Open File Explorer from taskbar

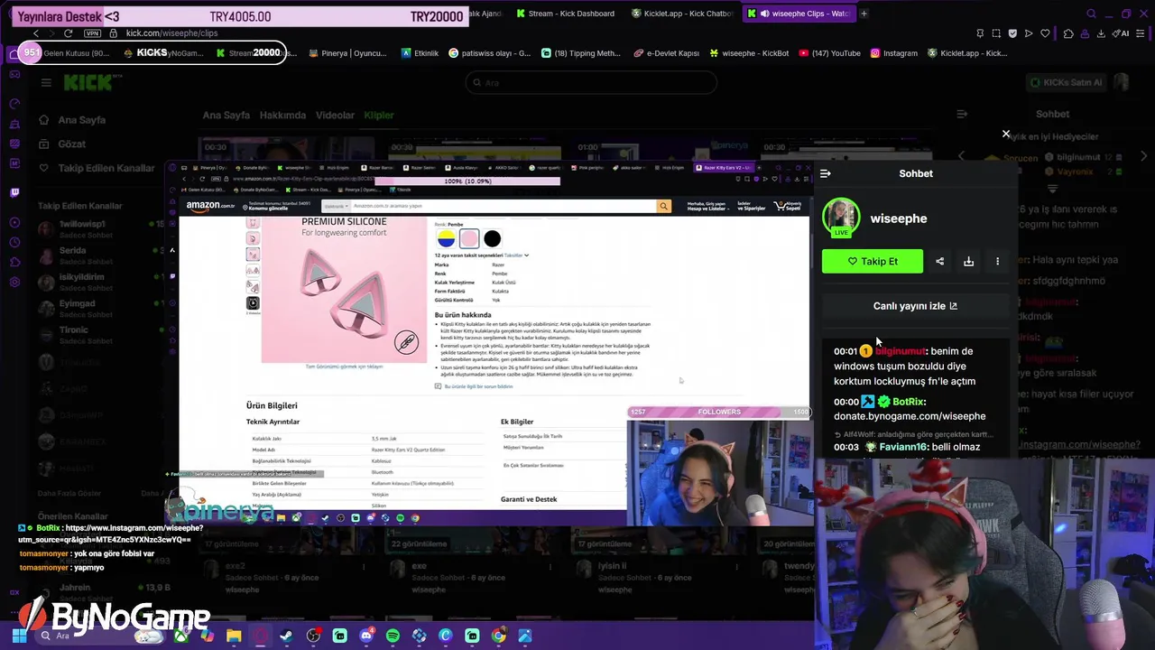(x=234, y=636)
